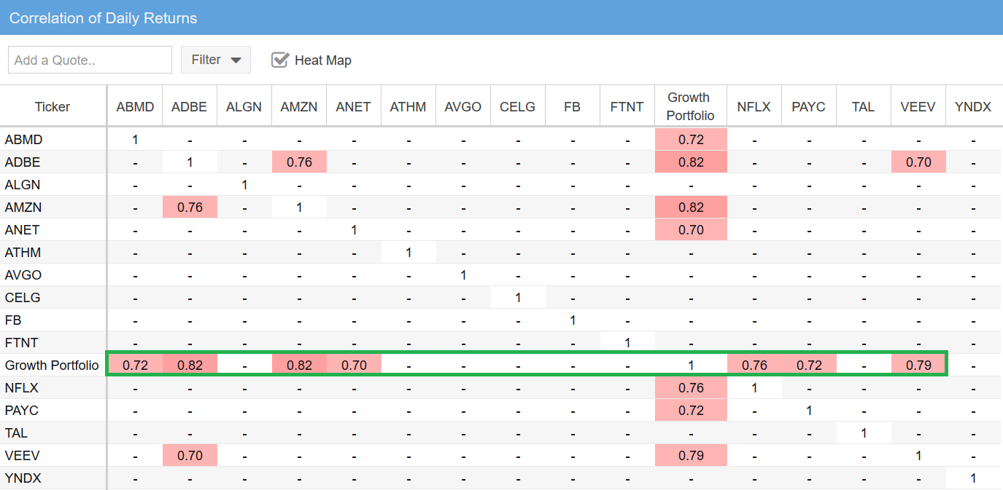Click the Correlation of Daily Returns title

103,17
